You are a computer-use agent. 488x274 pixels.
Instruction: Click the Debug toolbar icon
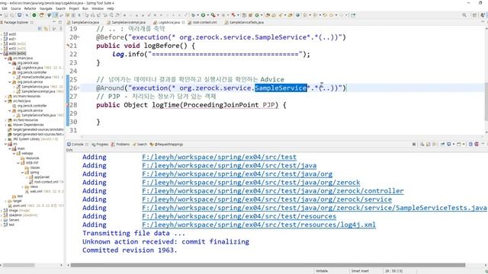(x=194, y=15)
